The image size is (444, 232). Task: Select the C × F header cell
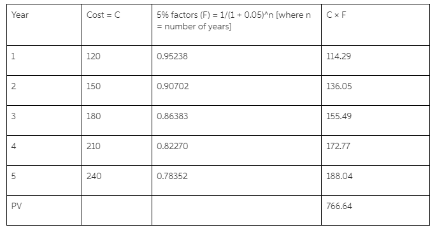[375, 25]
